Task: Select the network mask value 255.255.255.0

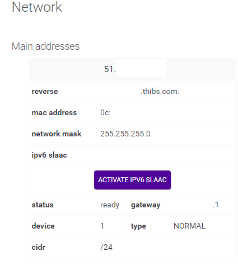Action: [x=125, y=134]
